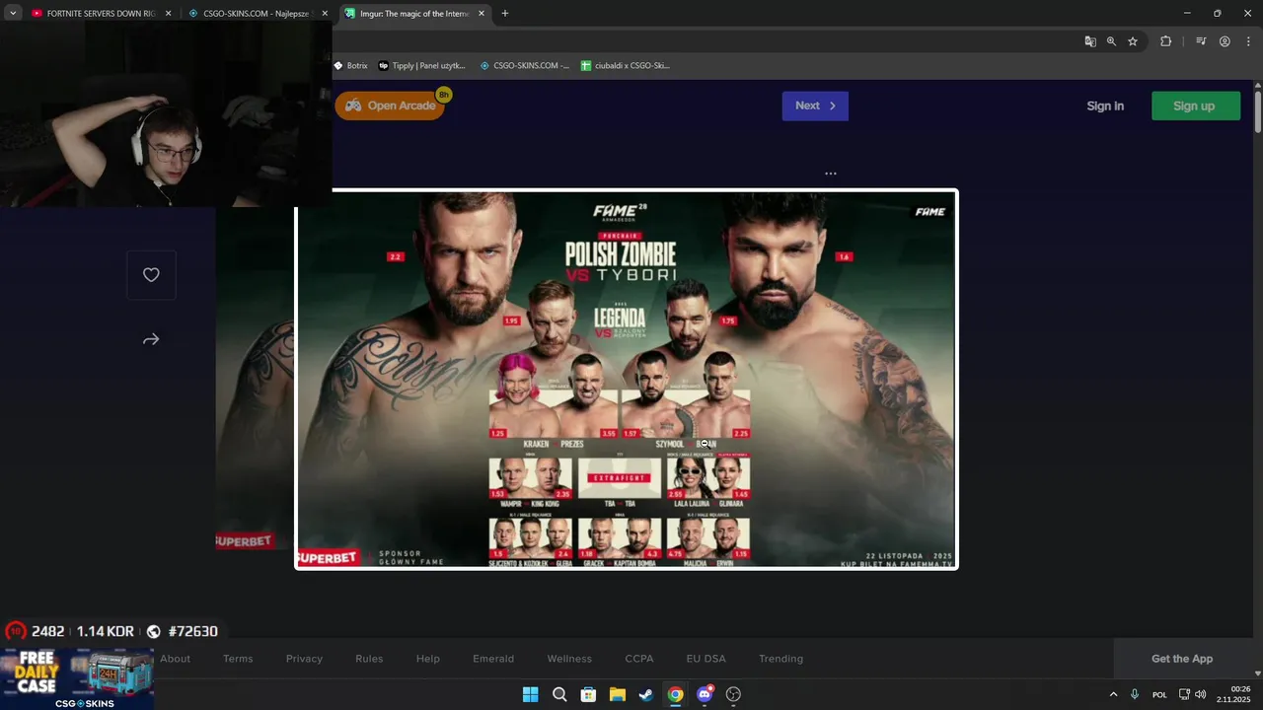Open Microsoft Store from the taskbar
Image resolution: width=1263 pixels, height=710 pixels.
point(588,694)
